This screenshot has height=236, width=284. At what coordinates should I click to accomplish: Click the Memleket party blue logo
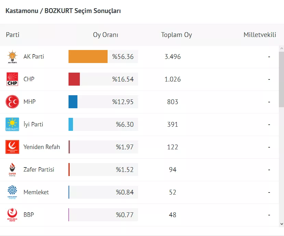[x=12, y=192]
